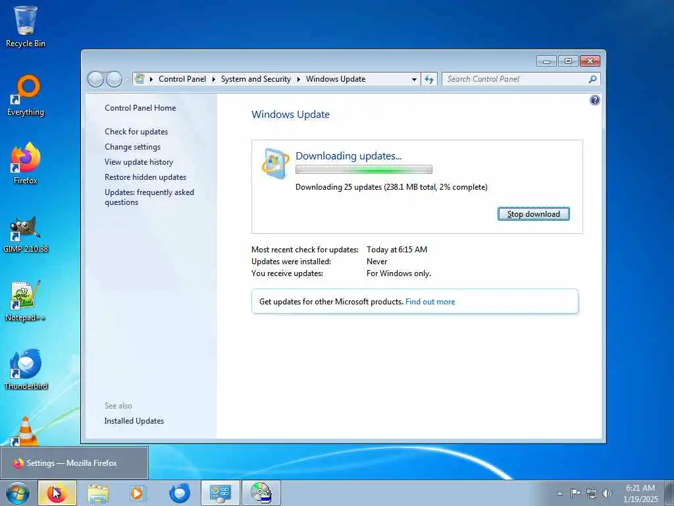Open Change settings
Screen dimensions: 674x506
pos(132,147)
